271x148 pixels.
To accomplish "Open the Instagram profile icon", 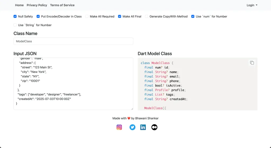I will [119, 127].
